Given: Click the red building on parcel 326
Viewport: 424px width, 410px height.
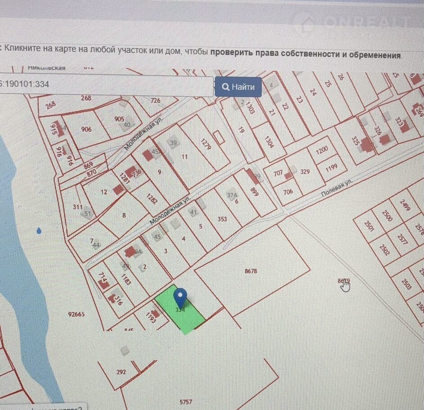Looking at the screenshot, I should (x=385, y=139).
